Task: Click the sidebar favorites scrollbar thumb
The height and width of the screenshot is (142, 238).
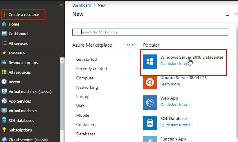Action: (62, 96)
